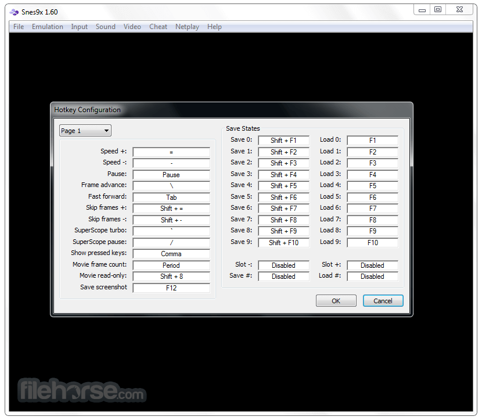
Task: Open the Help menu
Action: coord(214,27)
